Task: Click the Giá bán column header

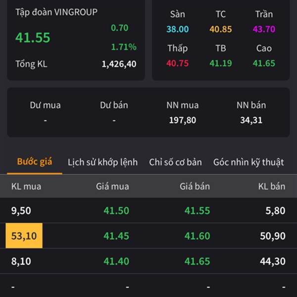Action: click(x=195, y=187)
